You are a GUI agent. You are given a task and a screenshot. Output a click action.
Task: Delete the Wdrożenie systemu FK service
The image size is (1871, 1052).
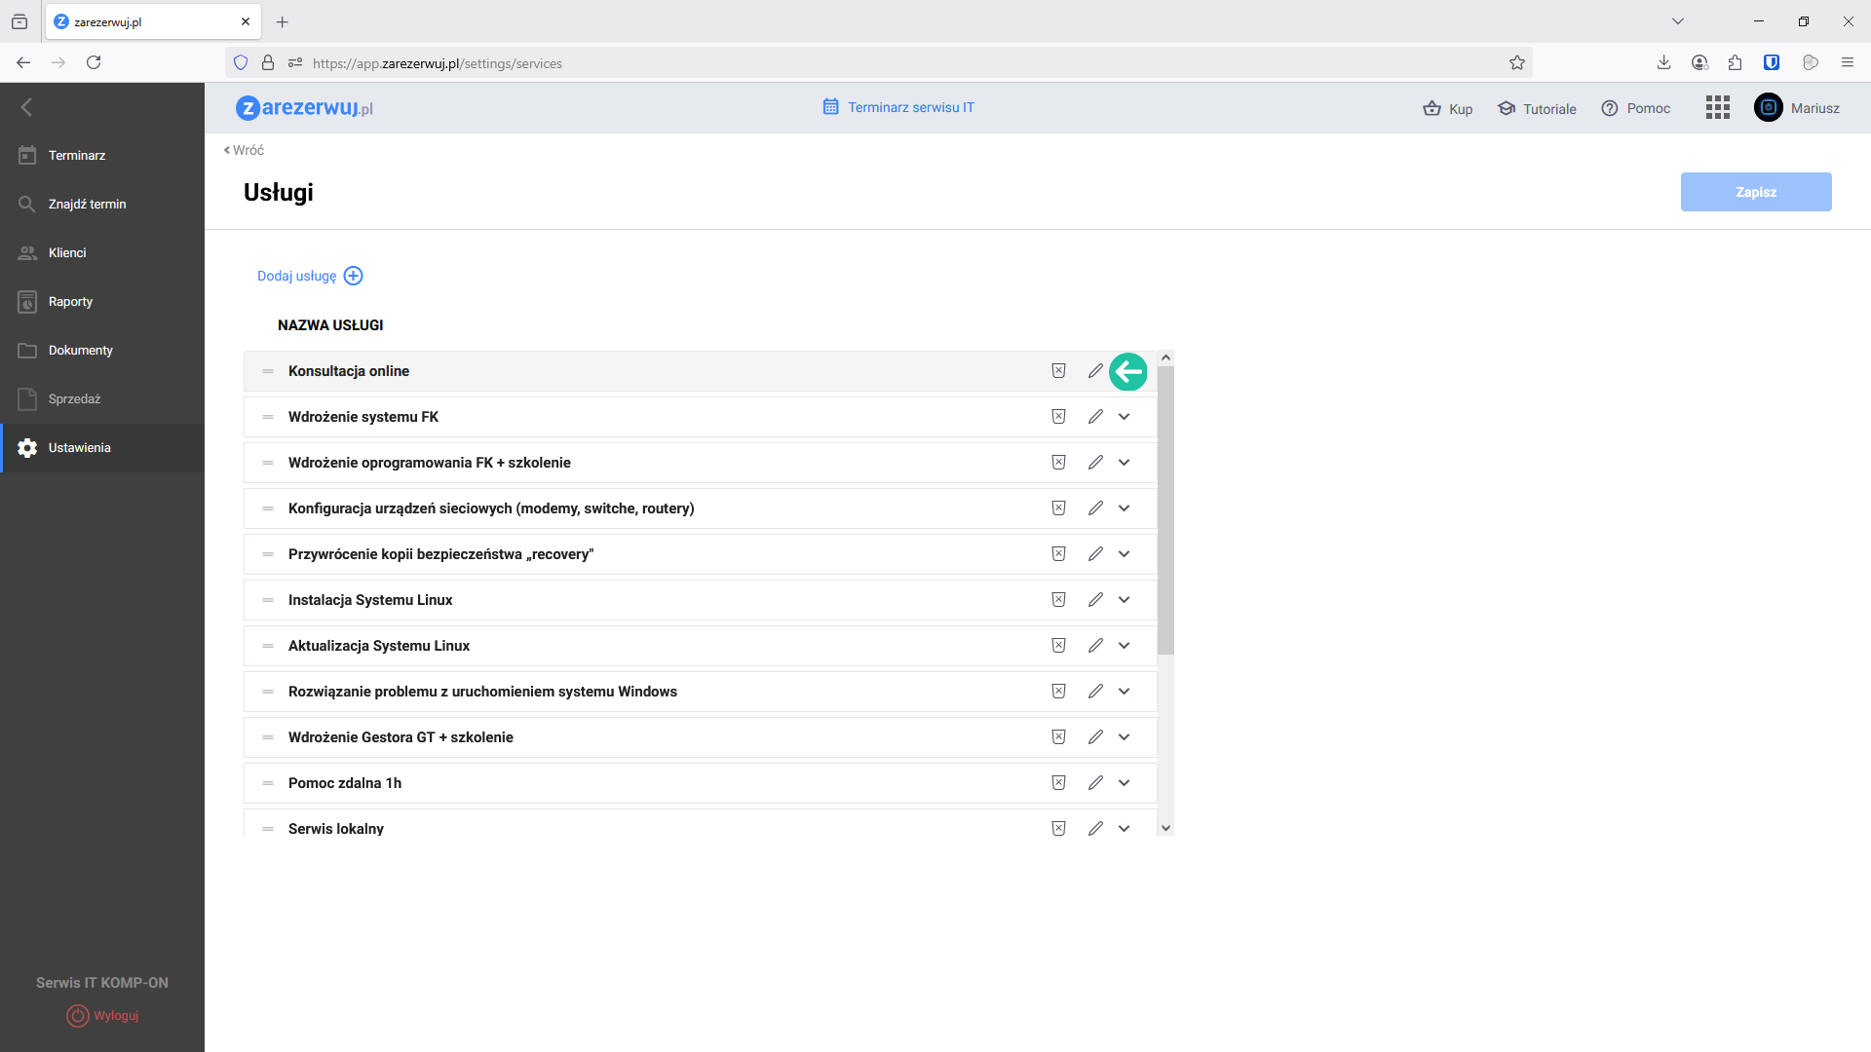[x=1058, y=417]
